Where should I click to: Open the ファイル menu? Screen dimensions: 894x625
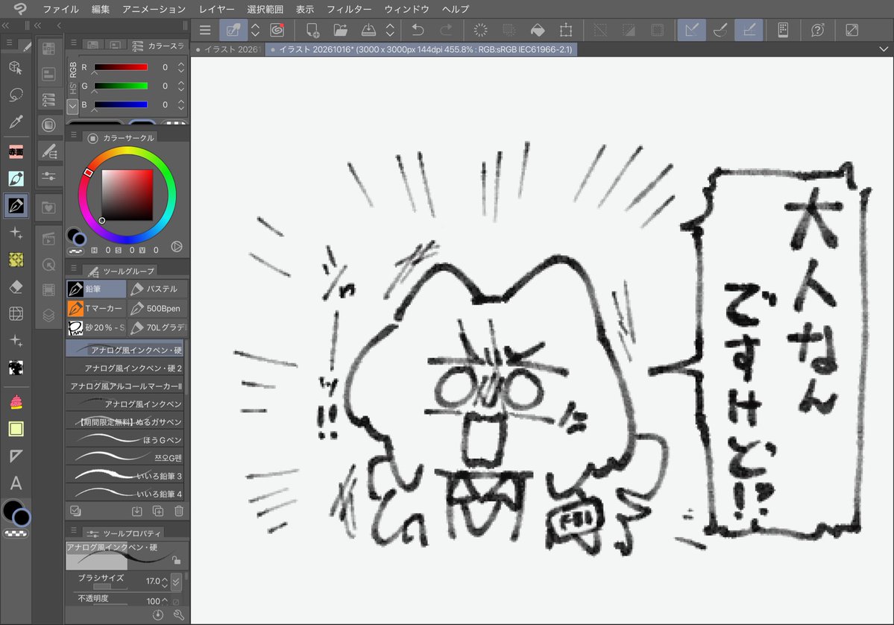(60, 9)
